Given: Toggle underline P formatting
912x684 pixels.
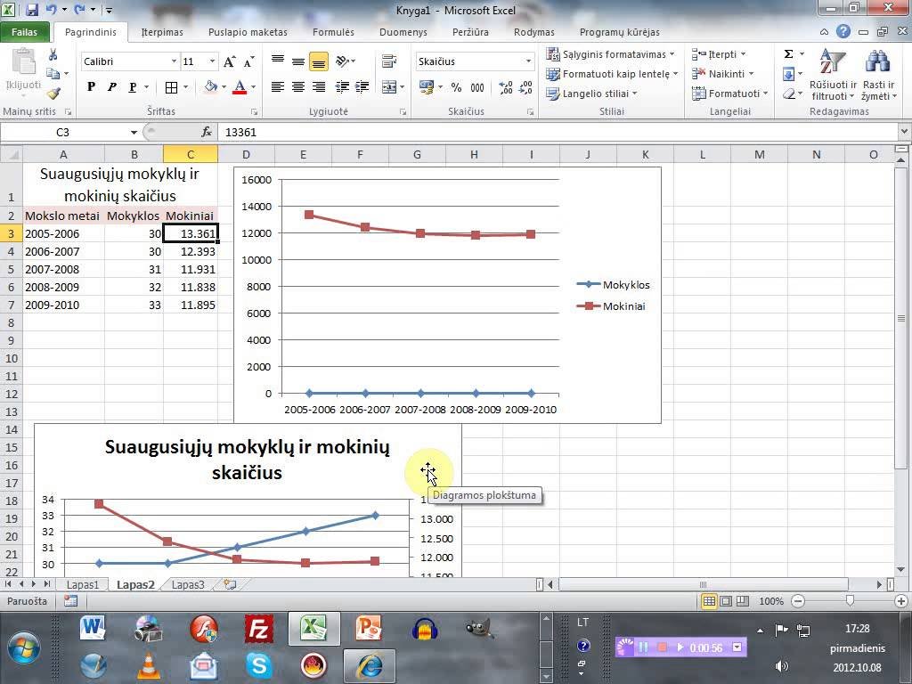Looking at the screenshot, I should (x=133, y=87).
